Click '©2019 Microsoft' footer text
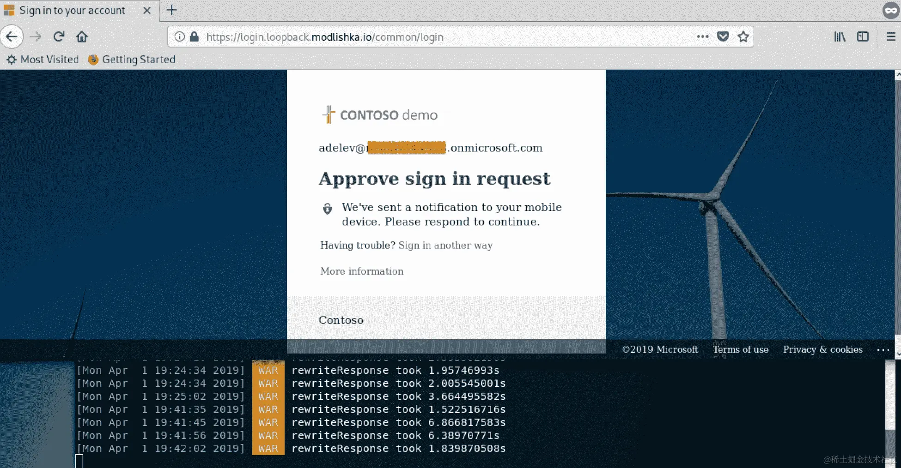This screenshot has width=901, height=468. 660,349
